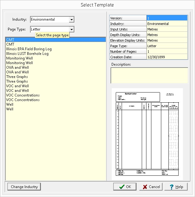Click the Input Units Metres value
This screenshot has width=195, height=197.
(167, 29)
